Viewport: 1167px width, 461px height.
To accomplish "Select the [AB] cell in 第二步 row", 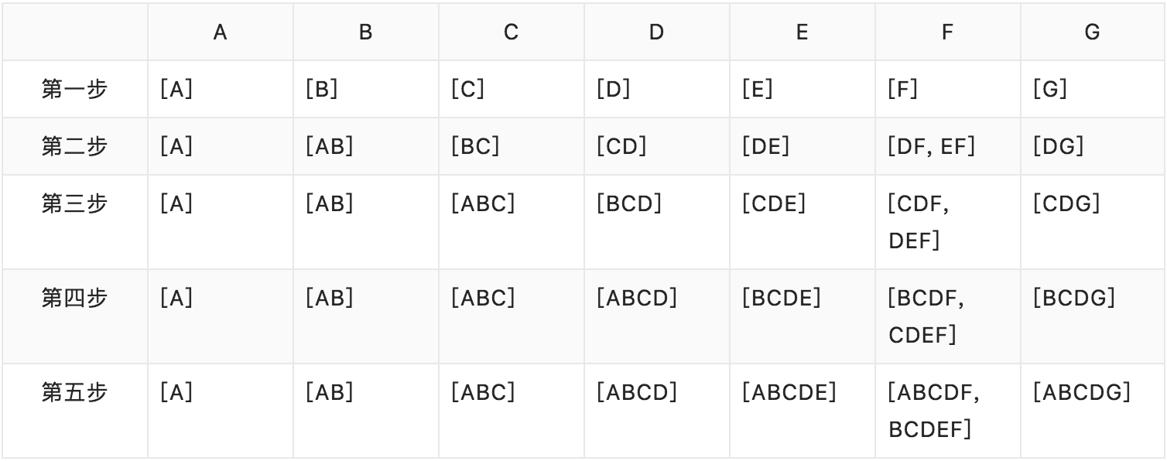I will point(330,146).
